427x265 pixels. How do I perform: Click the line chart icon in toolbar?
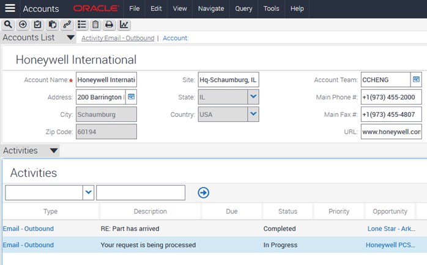click(x=124, y=24)
